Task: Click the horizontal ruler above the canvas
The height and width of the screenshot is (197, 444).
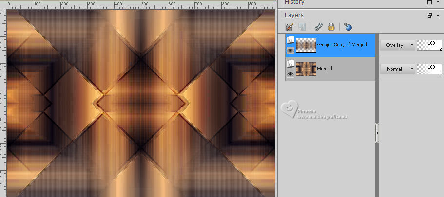Action: (x=141, y=5)
